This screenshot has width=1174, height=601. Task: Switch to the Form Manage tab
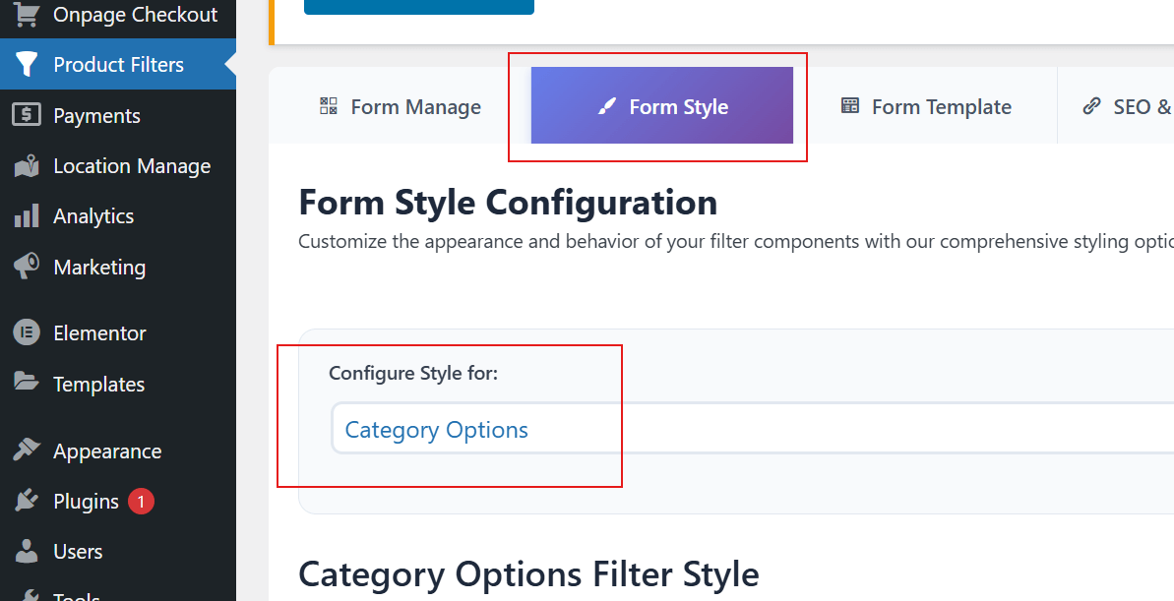pos(401,106)
